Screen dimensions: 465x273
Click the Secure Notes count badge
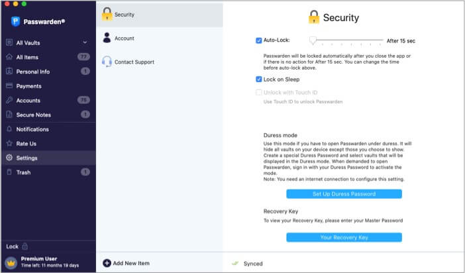pos(85,114)
